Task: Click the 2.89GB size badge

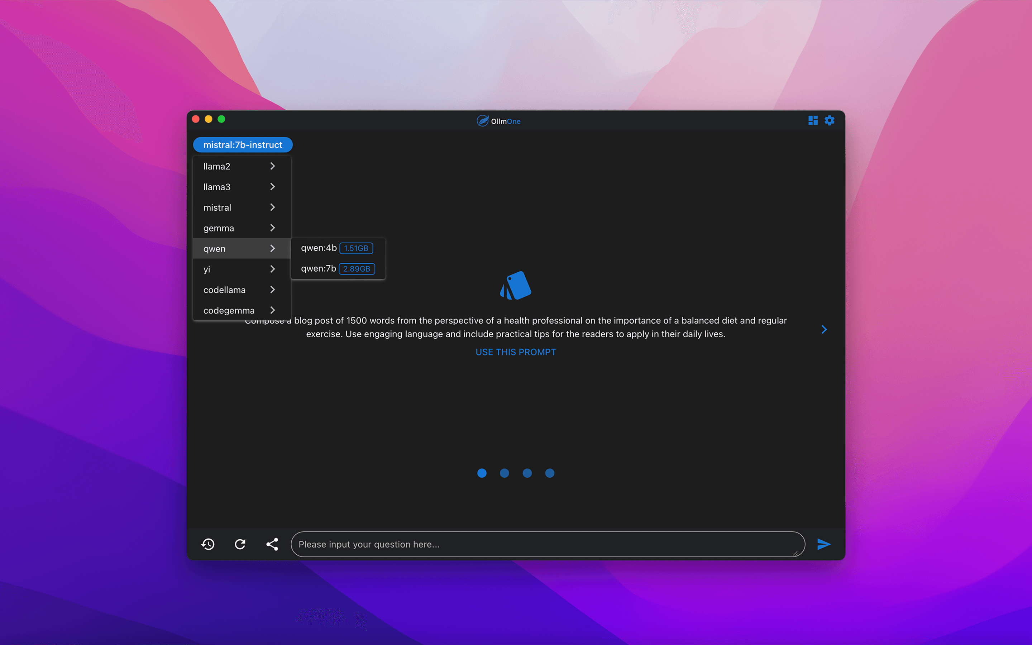Action: (357, 269)
